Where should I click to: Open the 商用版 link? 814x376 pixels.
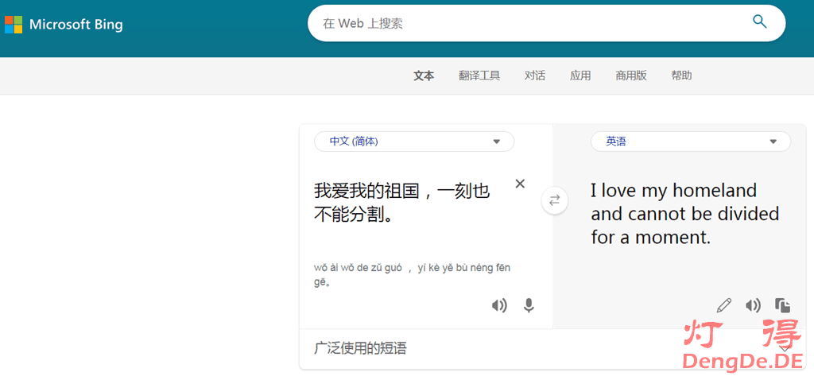(631, 76)
